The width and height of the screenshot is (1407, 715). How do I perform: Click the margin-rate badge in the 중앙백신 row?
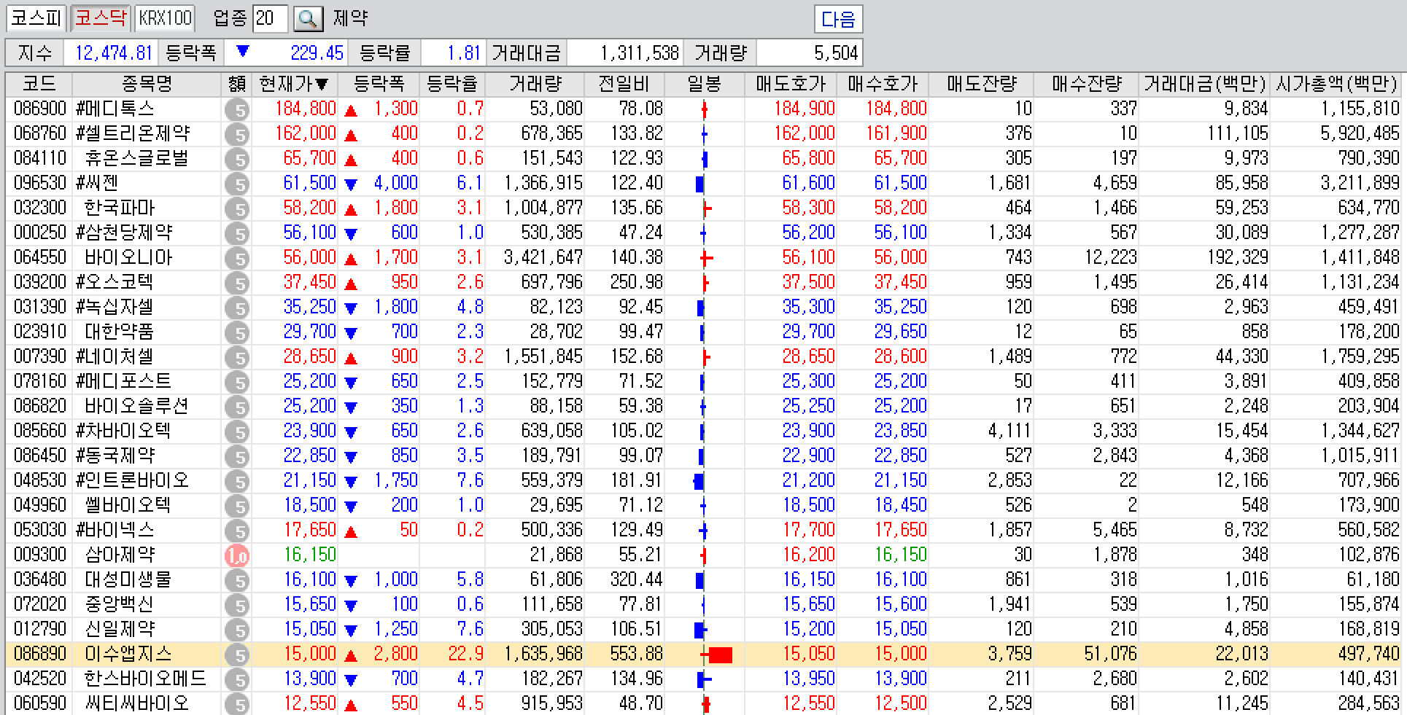pos(237,606)
